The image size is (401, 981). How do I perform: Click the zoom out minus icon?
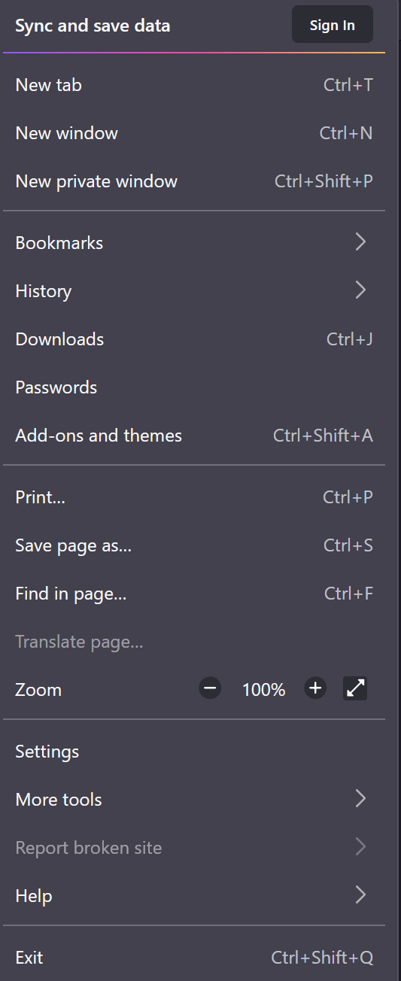[x=210, y=688]
